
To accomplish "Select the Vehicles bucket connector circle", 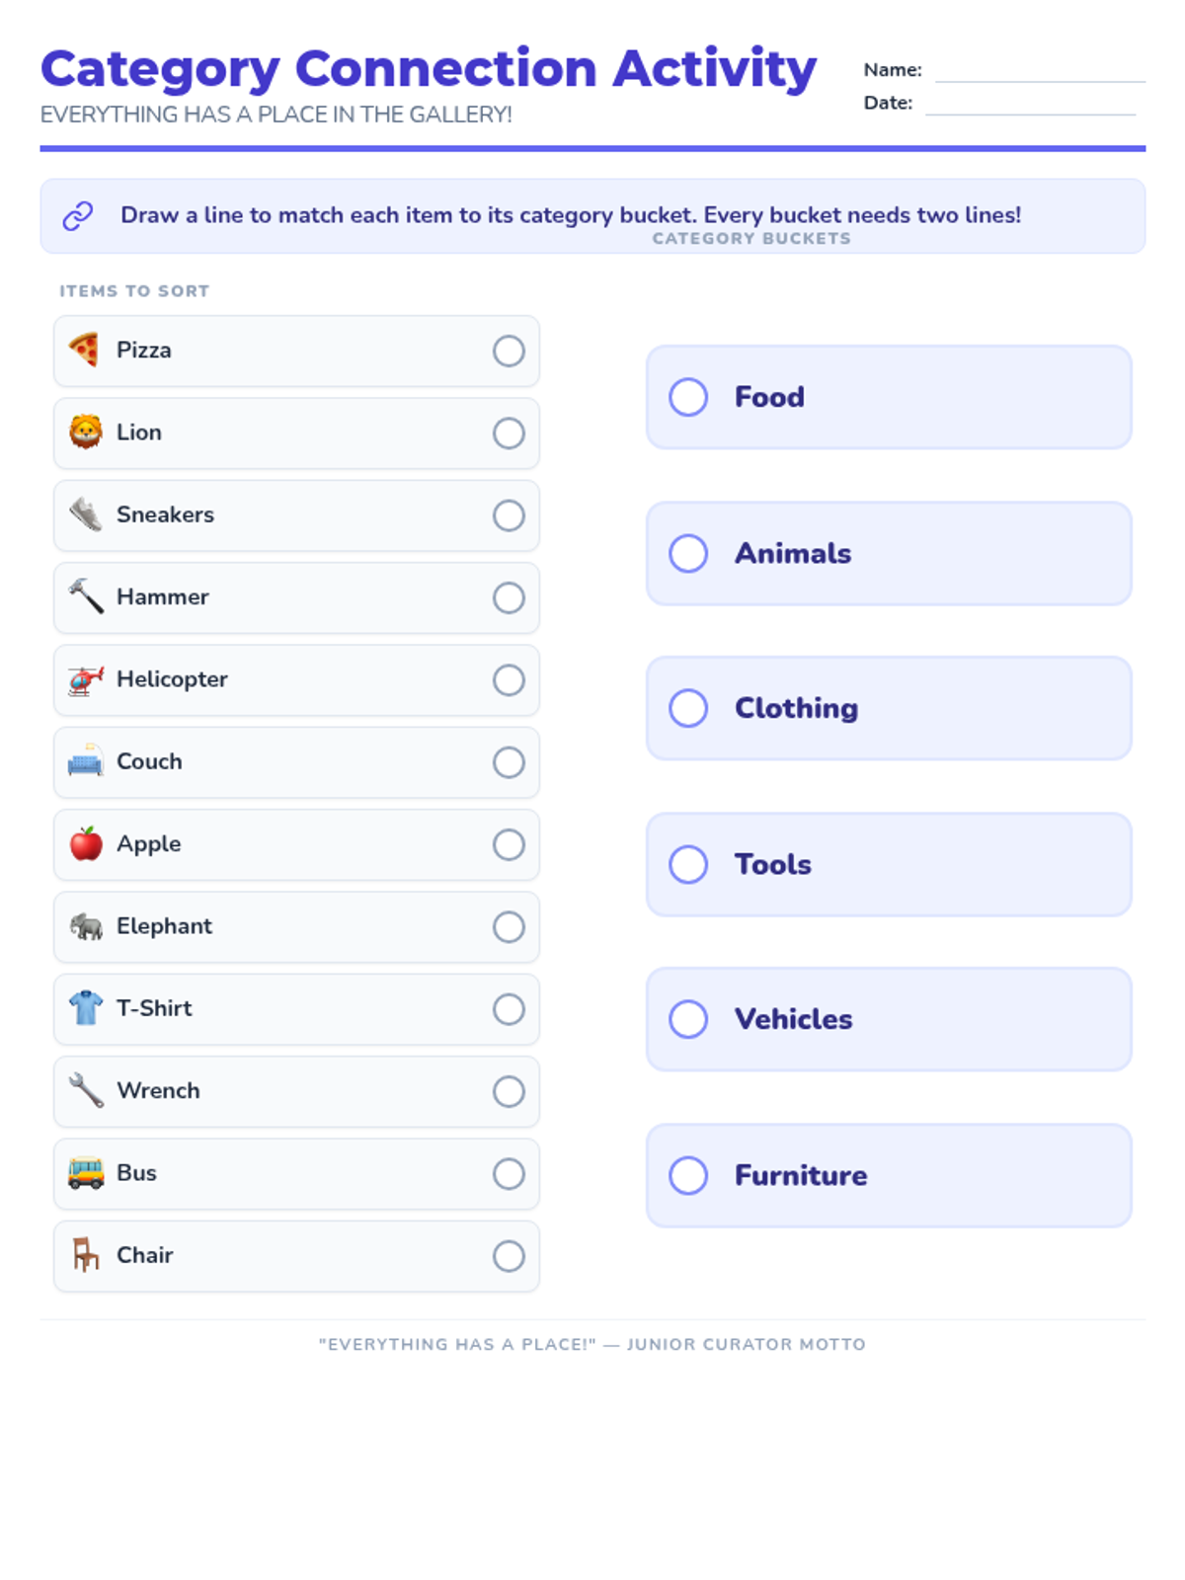I will point(688,1019).
